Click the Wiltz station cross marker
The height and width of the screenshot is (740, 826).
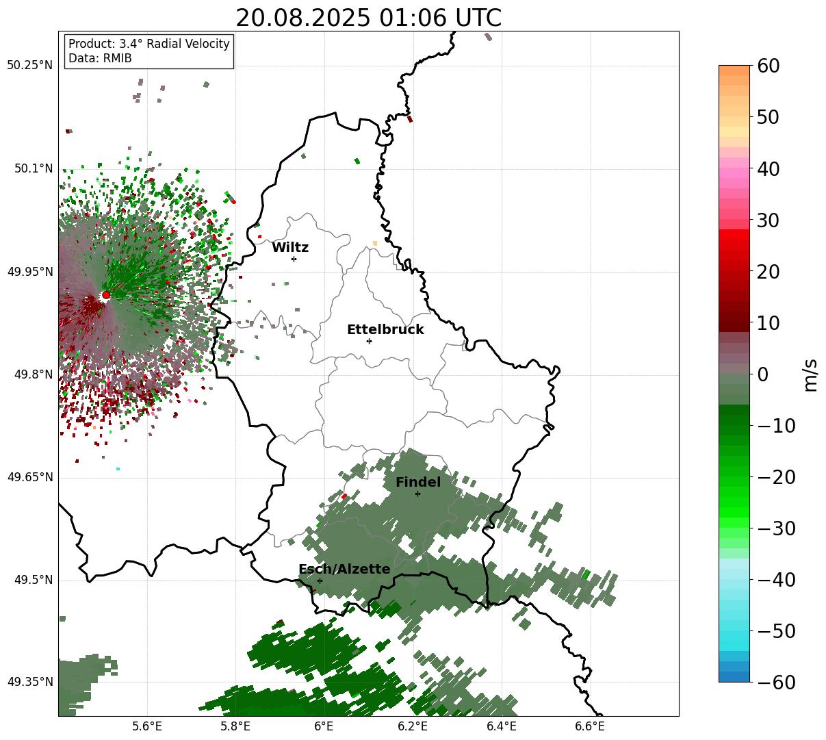coord(294,259)
